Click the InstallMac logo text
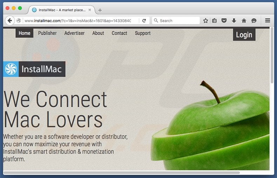Screen dimensions: 277x178 point(42,69)
